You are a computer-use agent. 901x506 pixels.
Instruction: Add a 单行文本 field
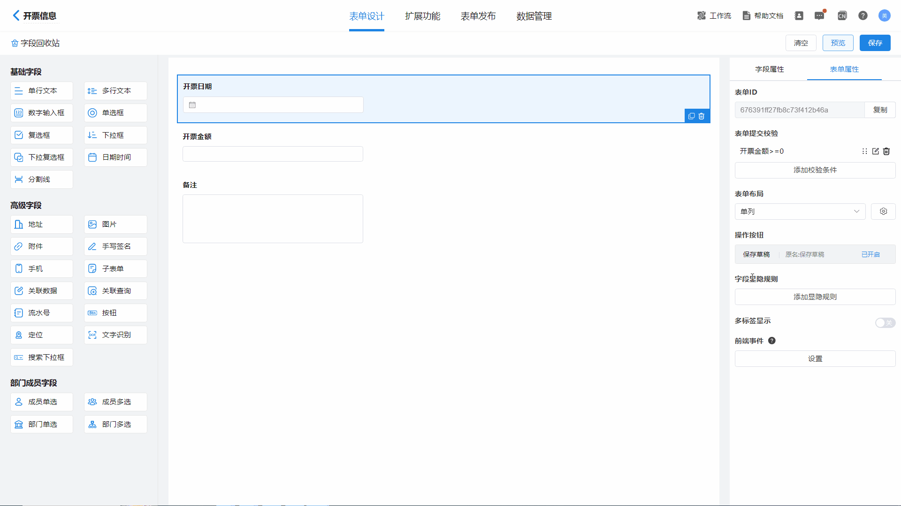42,91
